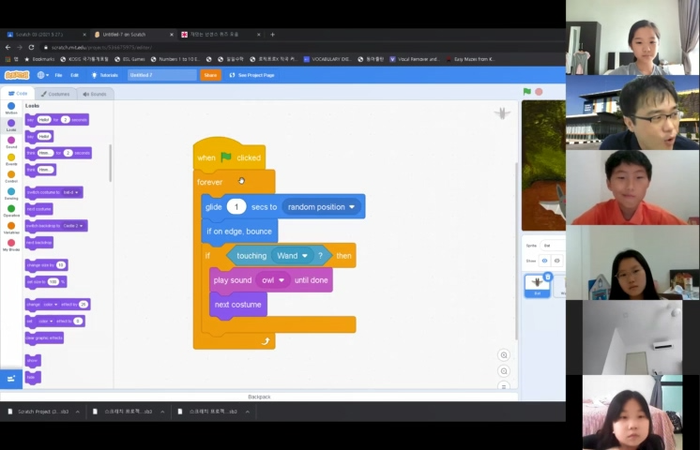This screenshot has width=700, height=450.
Task: Click the when flag clicked hat block
Action: [230, 157]
